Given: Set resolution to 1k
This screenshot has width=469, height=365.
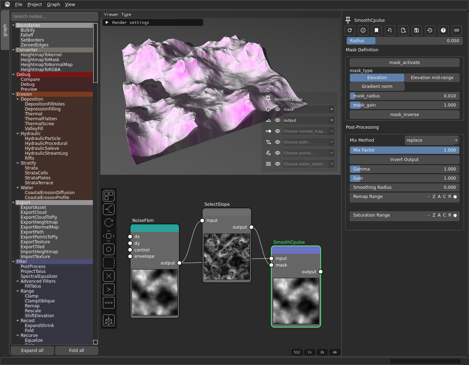Looking at the screenshot, I should pos(310,352).
